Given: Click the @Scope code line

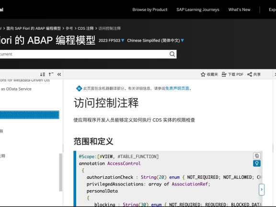Looking at the screenshot, I should pos(119,157).
